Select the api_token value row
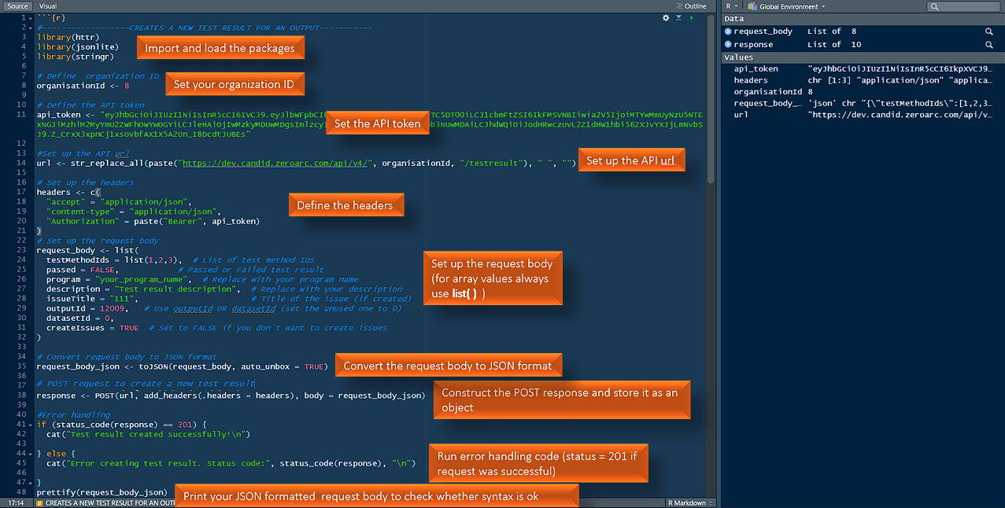 pyautogui.click(x=863, y=68)
